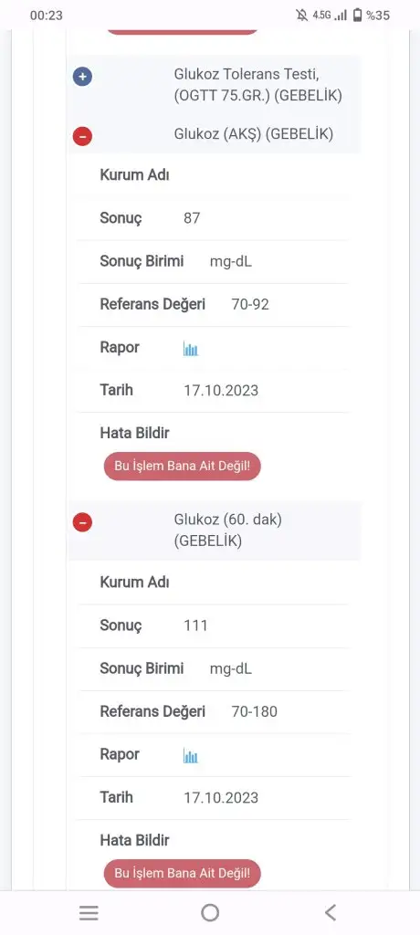Tap the 60. dak result value 111
The width and height of the screenshot is (420, 935).
pyautogui.click(x=195, y=625)
